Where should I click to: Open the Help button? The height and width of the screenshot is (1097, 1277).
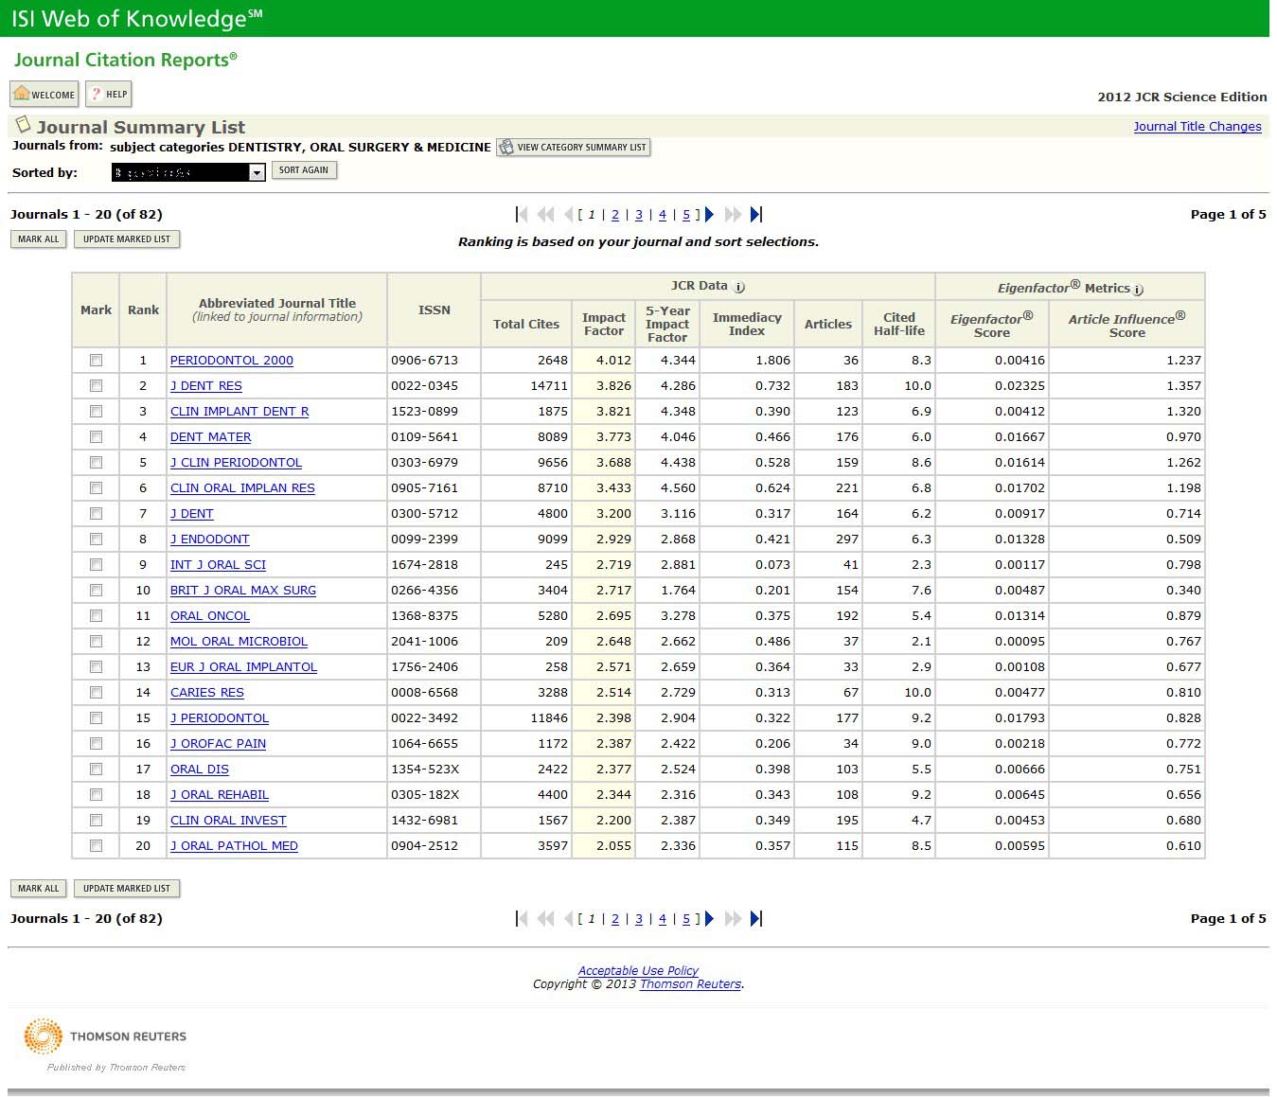(x=109, y=94)
